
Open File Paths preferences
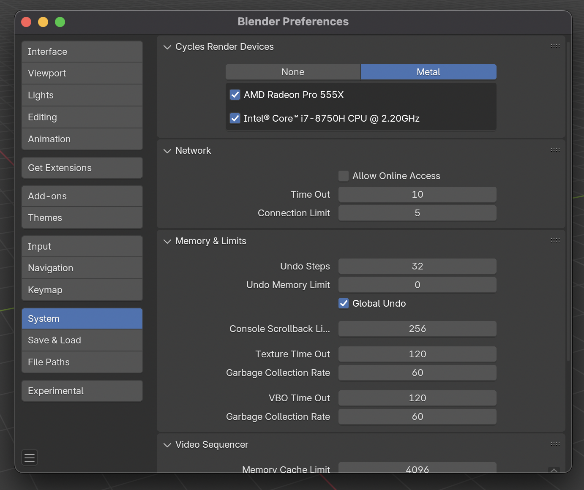(x=82, y=362)
